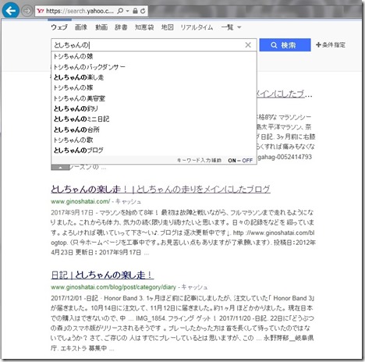
Task: Select the リアルタイム search tab
Action: click(197, 27)
